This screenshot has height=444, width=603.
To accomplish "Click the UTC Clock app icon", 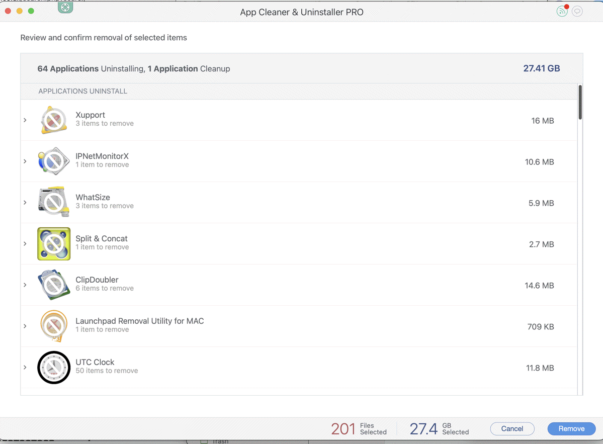I will 54,367.
